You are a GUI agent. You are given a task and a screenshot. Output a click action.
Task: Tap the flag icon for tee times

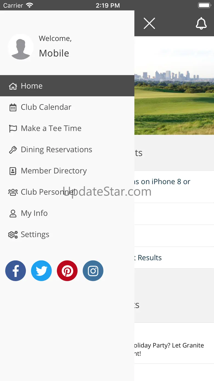coord(13,129)
